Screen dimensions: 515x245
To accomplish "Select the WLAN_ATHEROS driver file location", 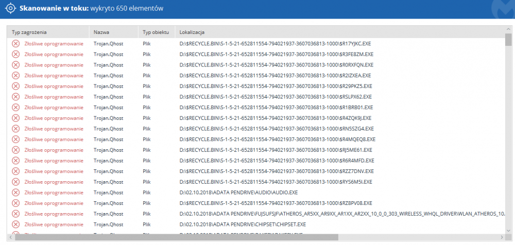I will [x=340, y=214].
